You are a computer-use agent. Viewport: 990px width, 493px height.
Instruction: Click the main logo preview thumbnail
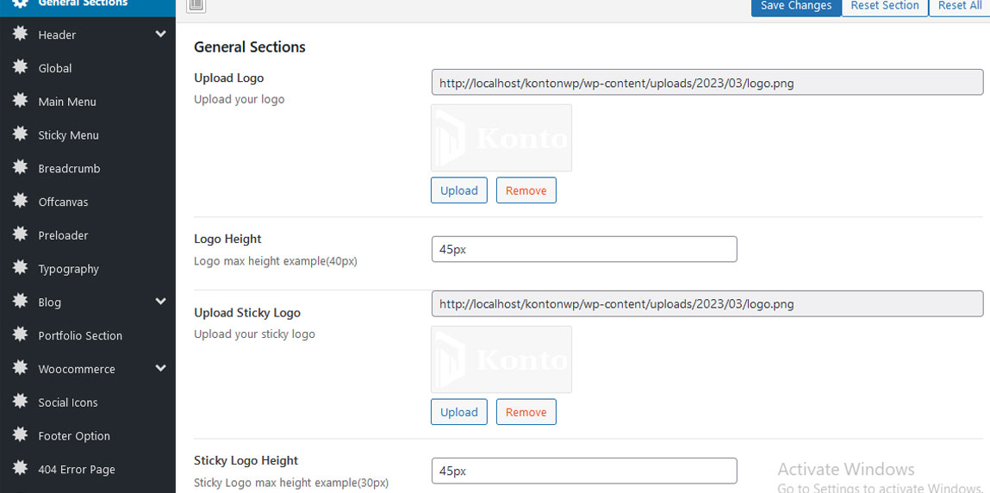501,138
